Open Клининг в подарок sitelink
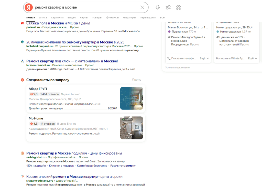Image resolution: width=262 pixels, height=187 pixels. click(x=61, y=166)
